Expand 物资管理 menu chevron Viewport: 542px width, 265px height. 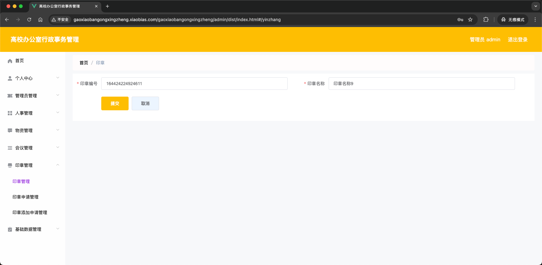[x=58, y=130]
